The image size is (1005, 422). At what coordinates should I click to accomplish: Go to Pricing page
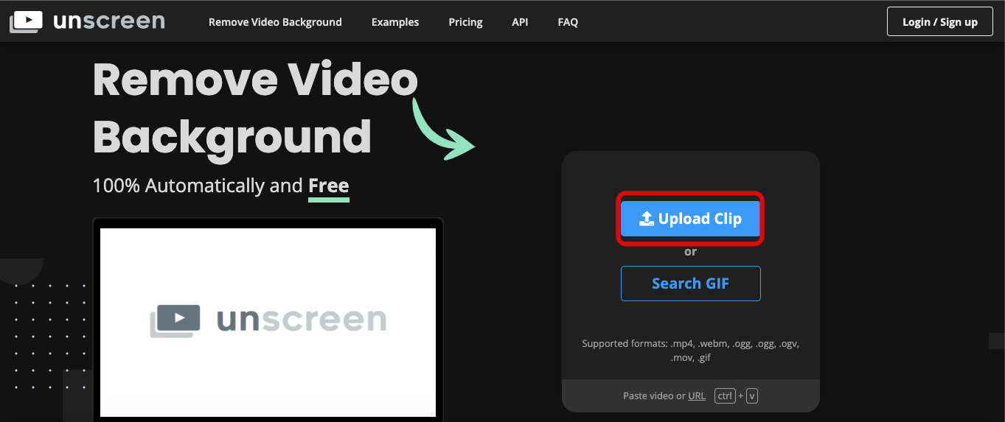coord(465,22)
